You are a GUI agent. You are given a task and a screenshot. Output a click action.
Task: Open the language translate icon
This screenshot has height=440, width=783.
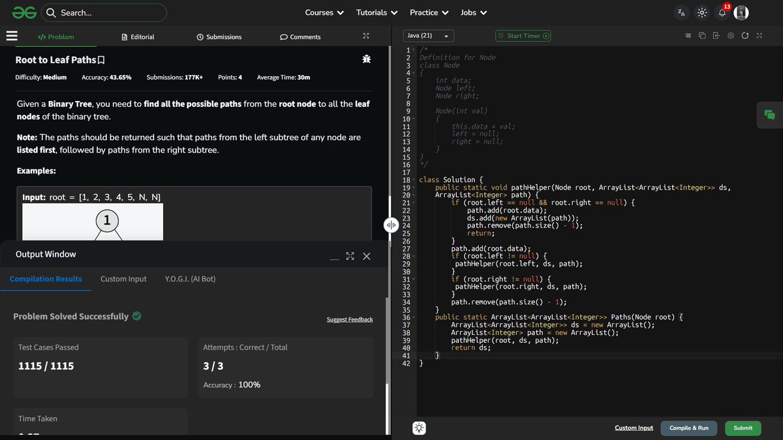tap(681, 12)
